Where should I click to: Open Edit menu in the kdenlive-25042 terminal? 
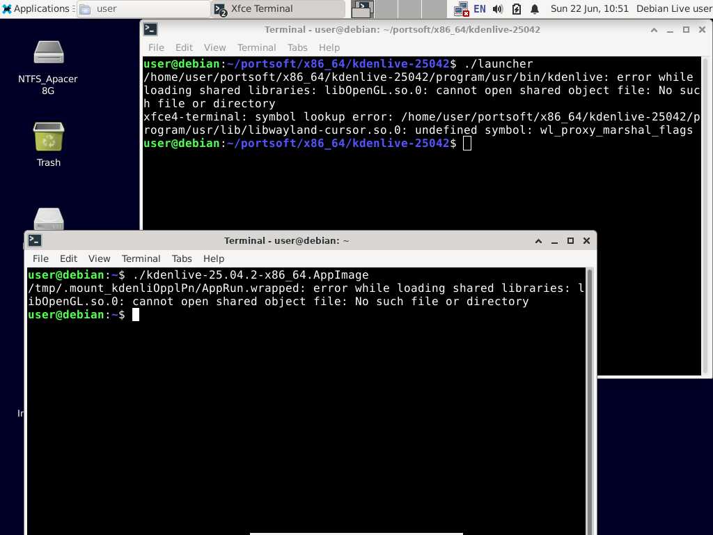[184, 47]
